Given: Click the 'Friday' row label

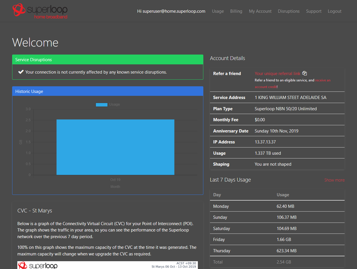Looking at the screenshot, I should click(x=219, y=240).
